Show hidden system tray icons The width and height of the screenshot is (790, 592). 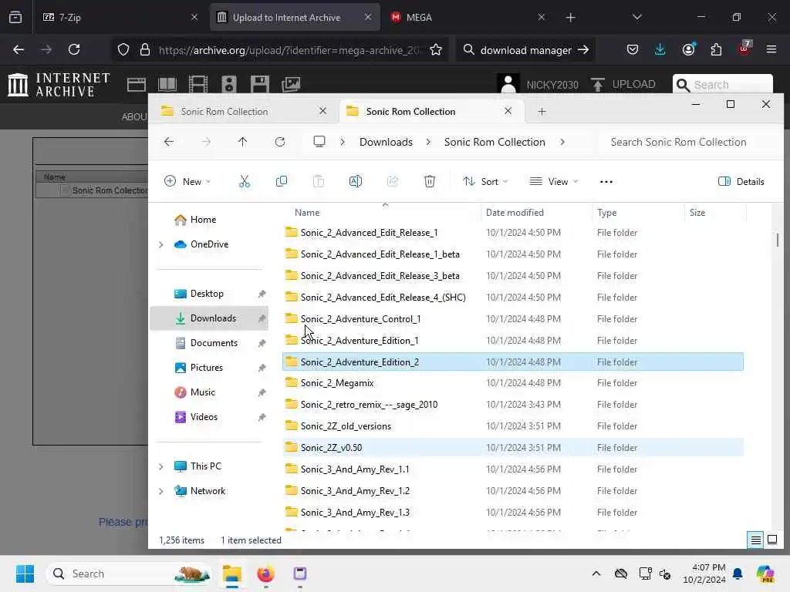tap(596, 573)
